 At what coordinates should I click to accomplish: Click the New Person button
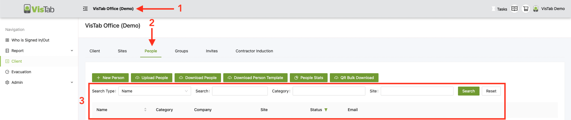click(110, 78)
